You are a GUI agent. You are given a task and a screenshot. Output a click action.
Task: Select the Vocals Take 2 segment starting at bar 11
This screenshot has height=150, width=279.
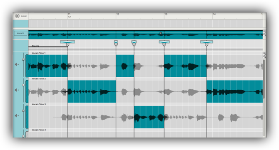(92, 91)
